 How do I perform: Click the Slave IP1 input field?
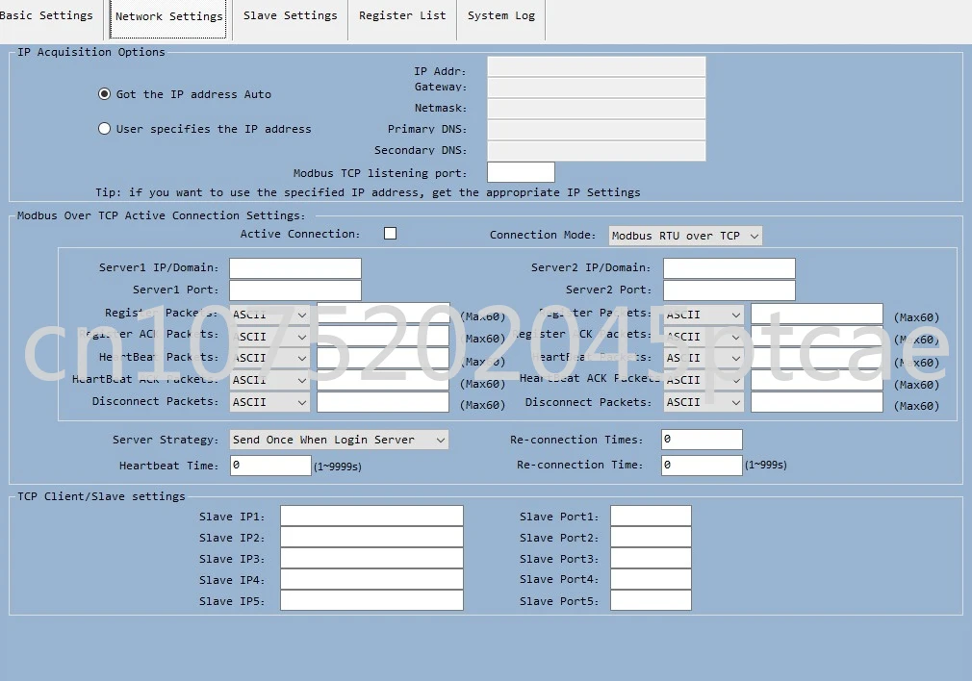point(371,517)
